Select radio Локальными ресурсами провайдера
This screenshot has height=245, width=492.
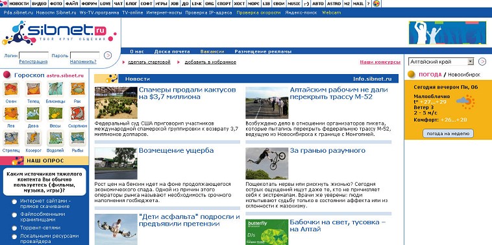point(14,237)
